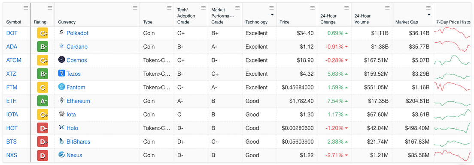Sort by Market Cap dropdown arrow
This screenshot has width=474, height=165.
click(x=428, y=15)
